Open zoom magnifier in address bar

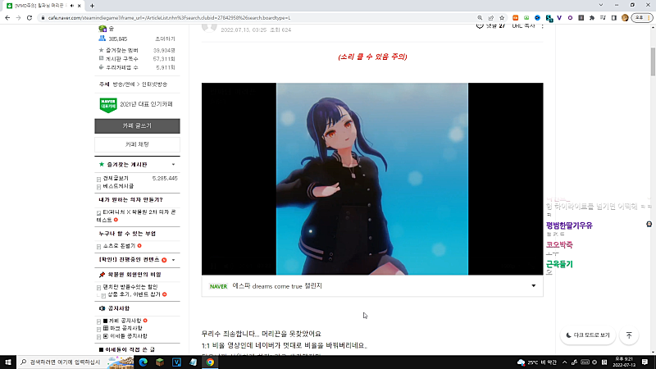click(480, 18)
